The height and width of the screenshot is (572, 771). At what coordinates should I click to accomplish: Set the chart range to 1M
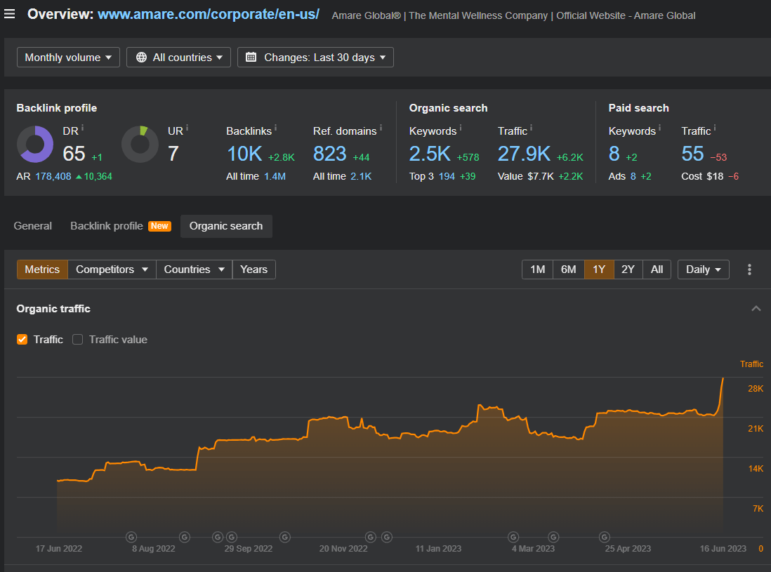[537, 270]
